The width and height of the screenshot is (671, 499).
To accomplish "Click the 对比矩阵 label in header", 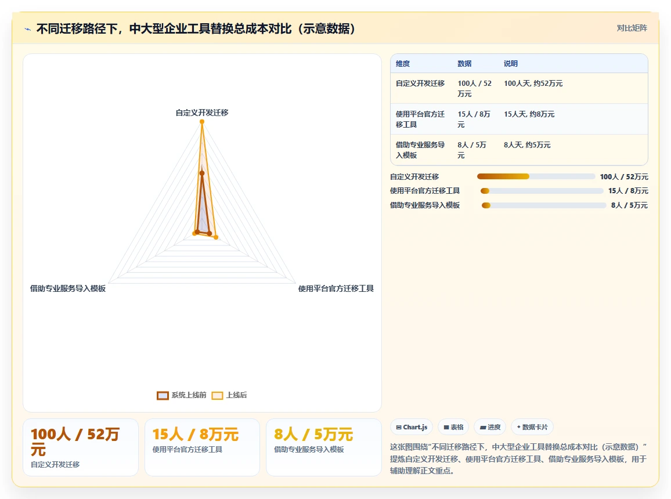I will [x=632, y=28].
